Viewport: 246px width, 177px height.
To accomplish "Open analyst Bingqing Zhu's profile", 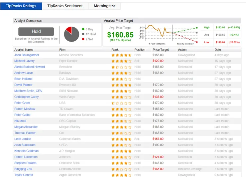I will [x=23, y=169].
